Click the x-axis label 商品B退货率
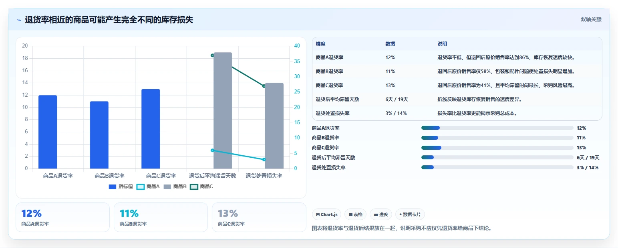 tap(109, 176)
